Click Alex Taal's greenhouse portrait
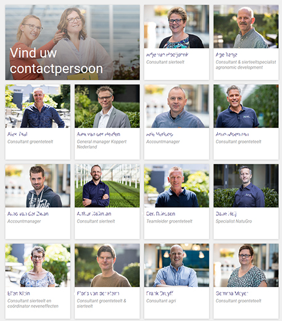The width and height of the screenshot is (282, 321). tap(38, 106)
